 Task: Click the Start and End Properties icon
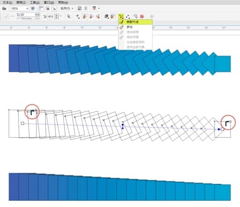tap(127, 17)
